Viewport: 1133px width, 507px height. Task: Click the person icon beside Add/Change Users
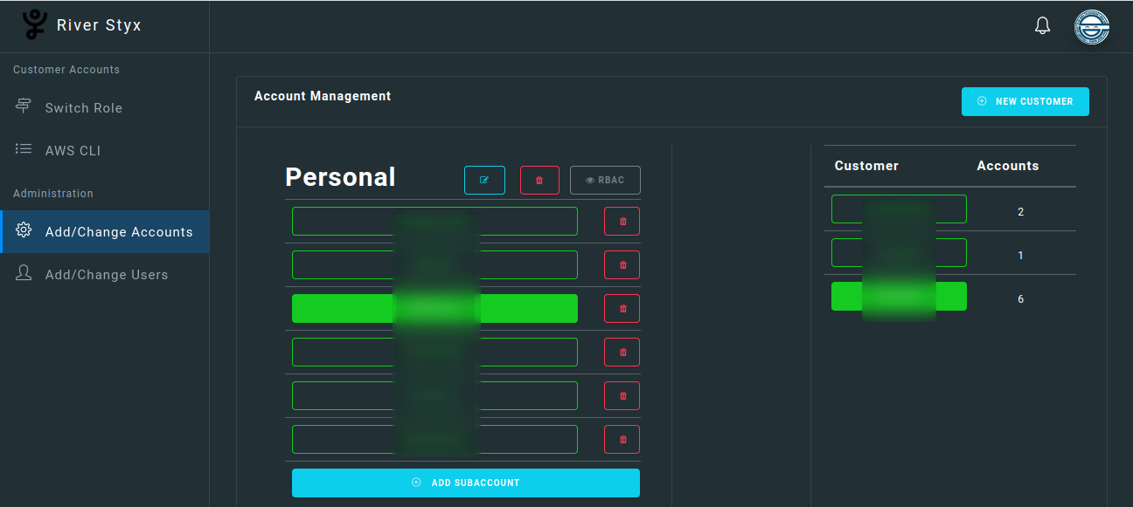[24, 273]
